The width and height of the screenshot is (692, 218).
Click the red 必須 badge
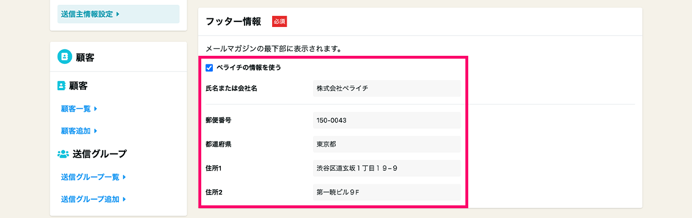click(x=280, y=22)
